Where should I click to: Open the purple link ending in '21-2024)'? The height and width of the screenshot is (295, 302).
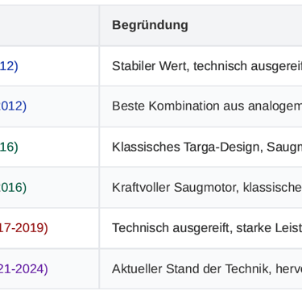tap(24, 269)
